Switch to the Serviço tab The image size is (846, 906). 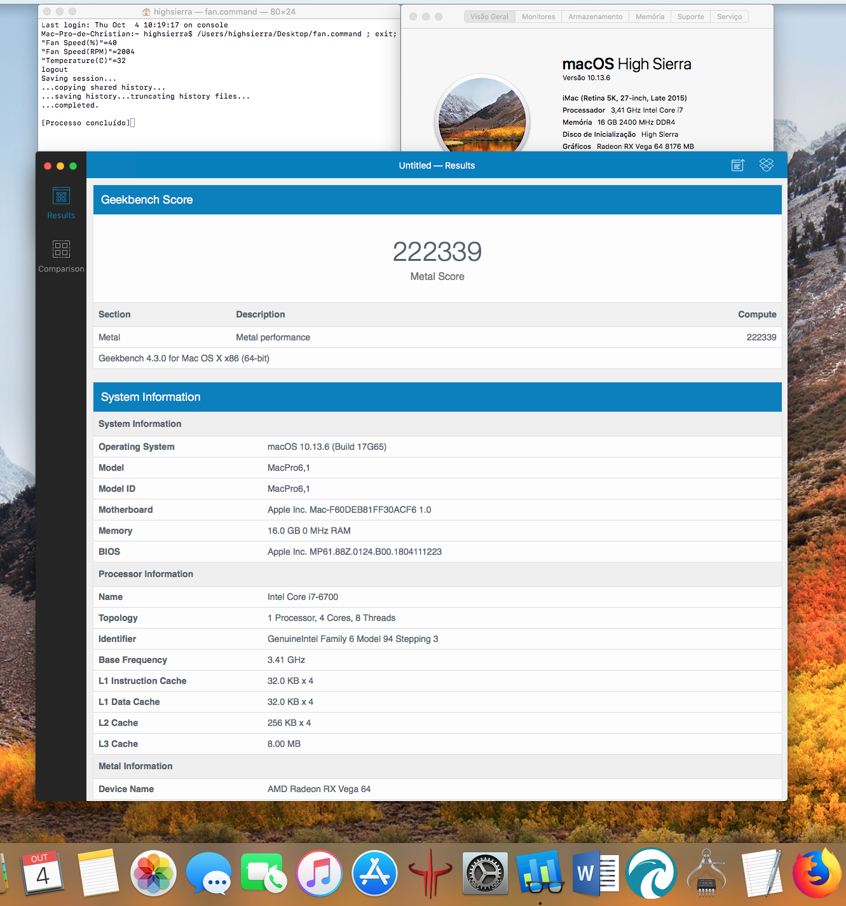(x=729, y=17)
